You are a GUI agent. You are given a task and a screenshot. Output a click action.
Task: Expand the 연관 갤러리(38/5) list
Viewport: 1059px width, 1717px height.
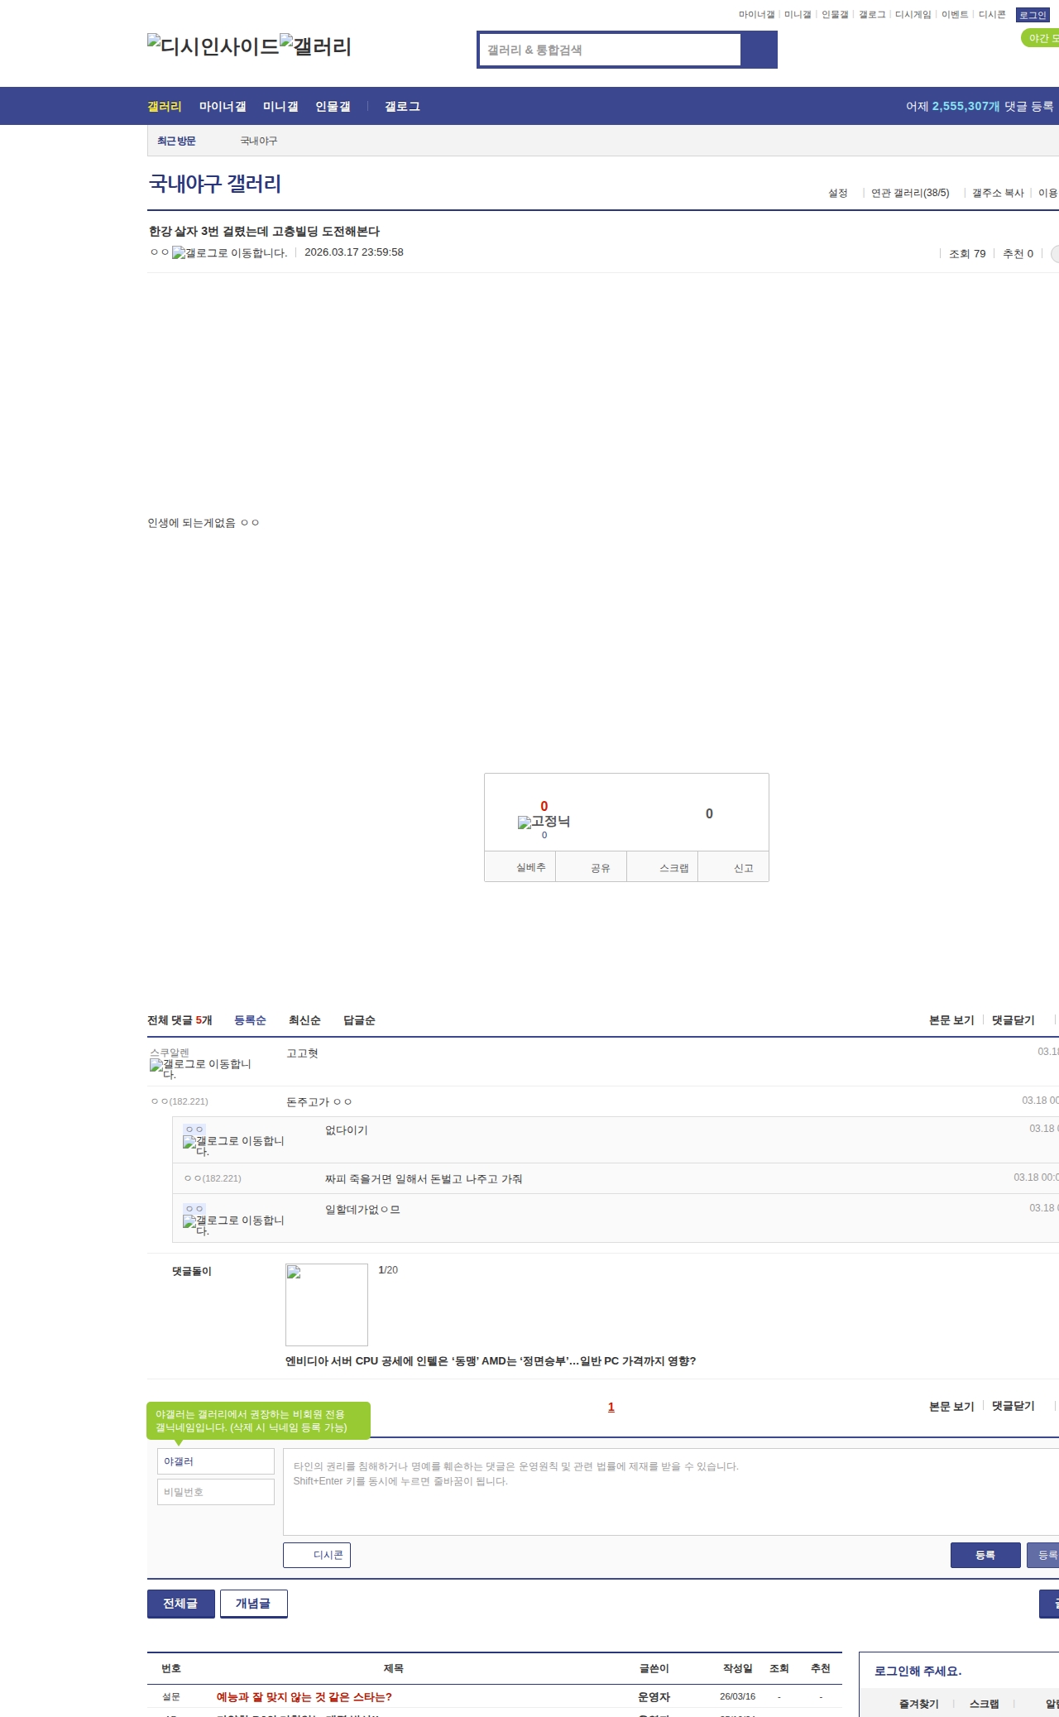910,193
